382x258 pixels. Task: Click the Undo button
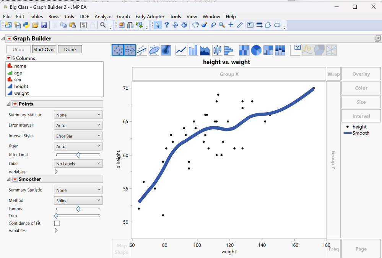(x=18, y=49)
